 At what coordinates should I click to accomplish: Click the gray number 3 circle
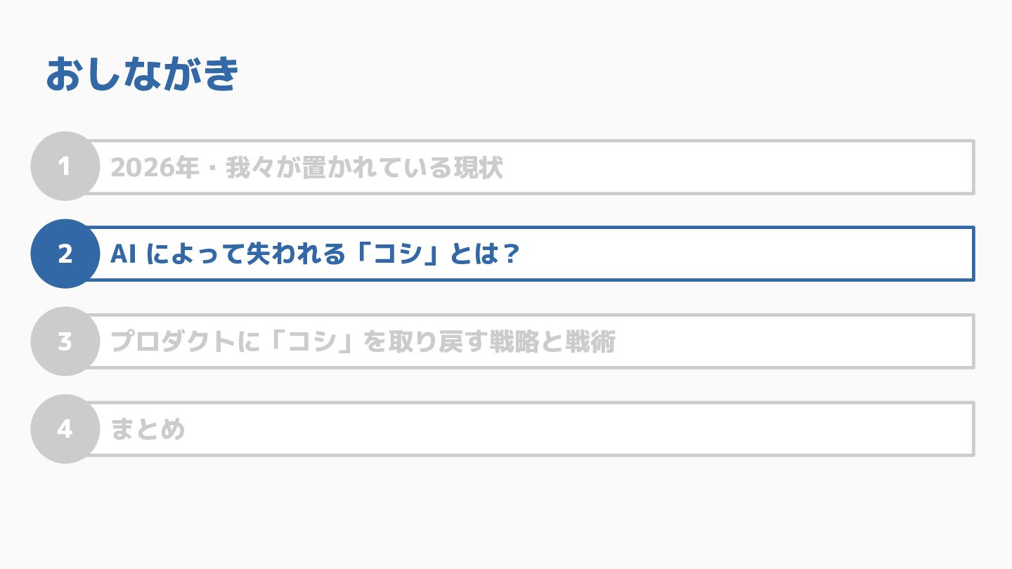pos(65,341)
